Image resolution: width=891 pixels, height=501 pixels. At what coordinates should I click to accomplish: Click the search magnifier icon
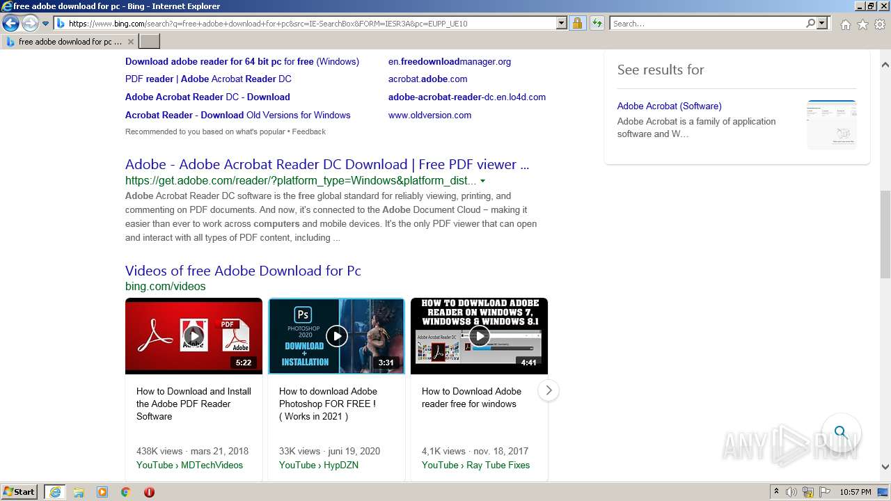click(x=811, y=24)
